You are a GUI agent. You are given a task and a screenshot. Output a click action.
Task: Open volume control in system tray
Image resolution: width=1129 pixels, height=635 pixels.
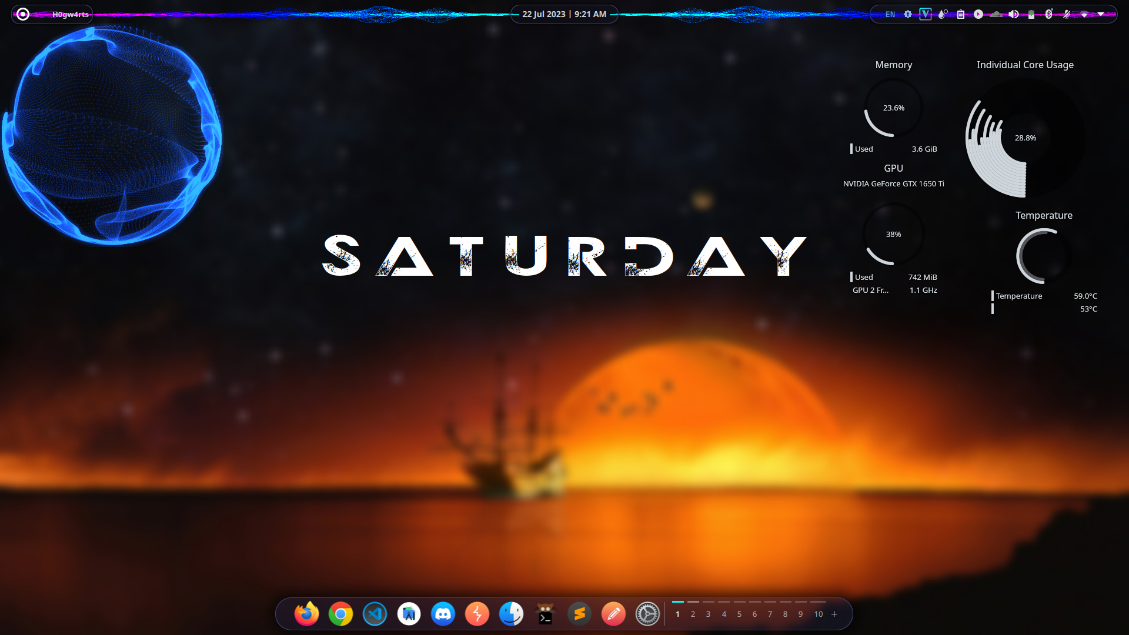(1013, 14)
